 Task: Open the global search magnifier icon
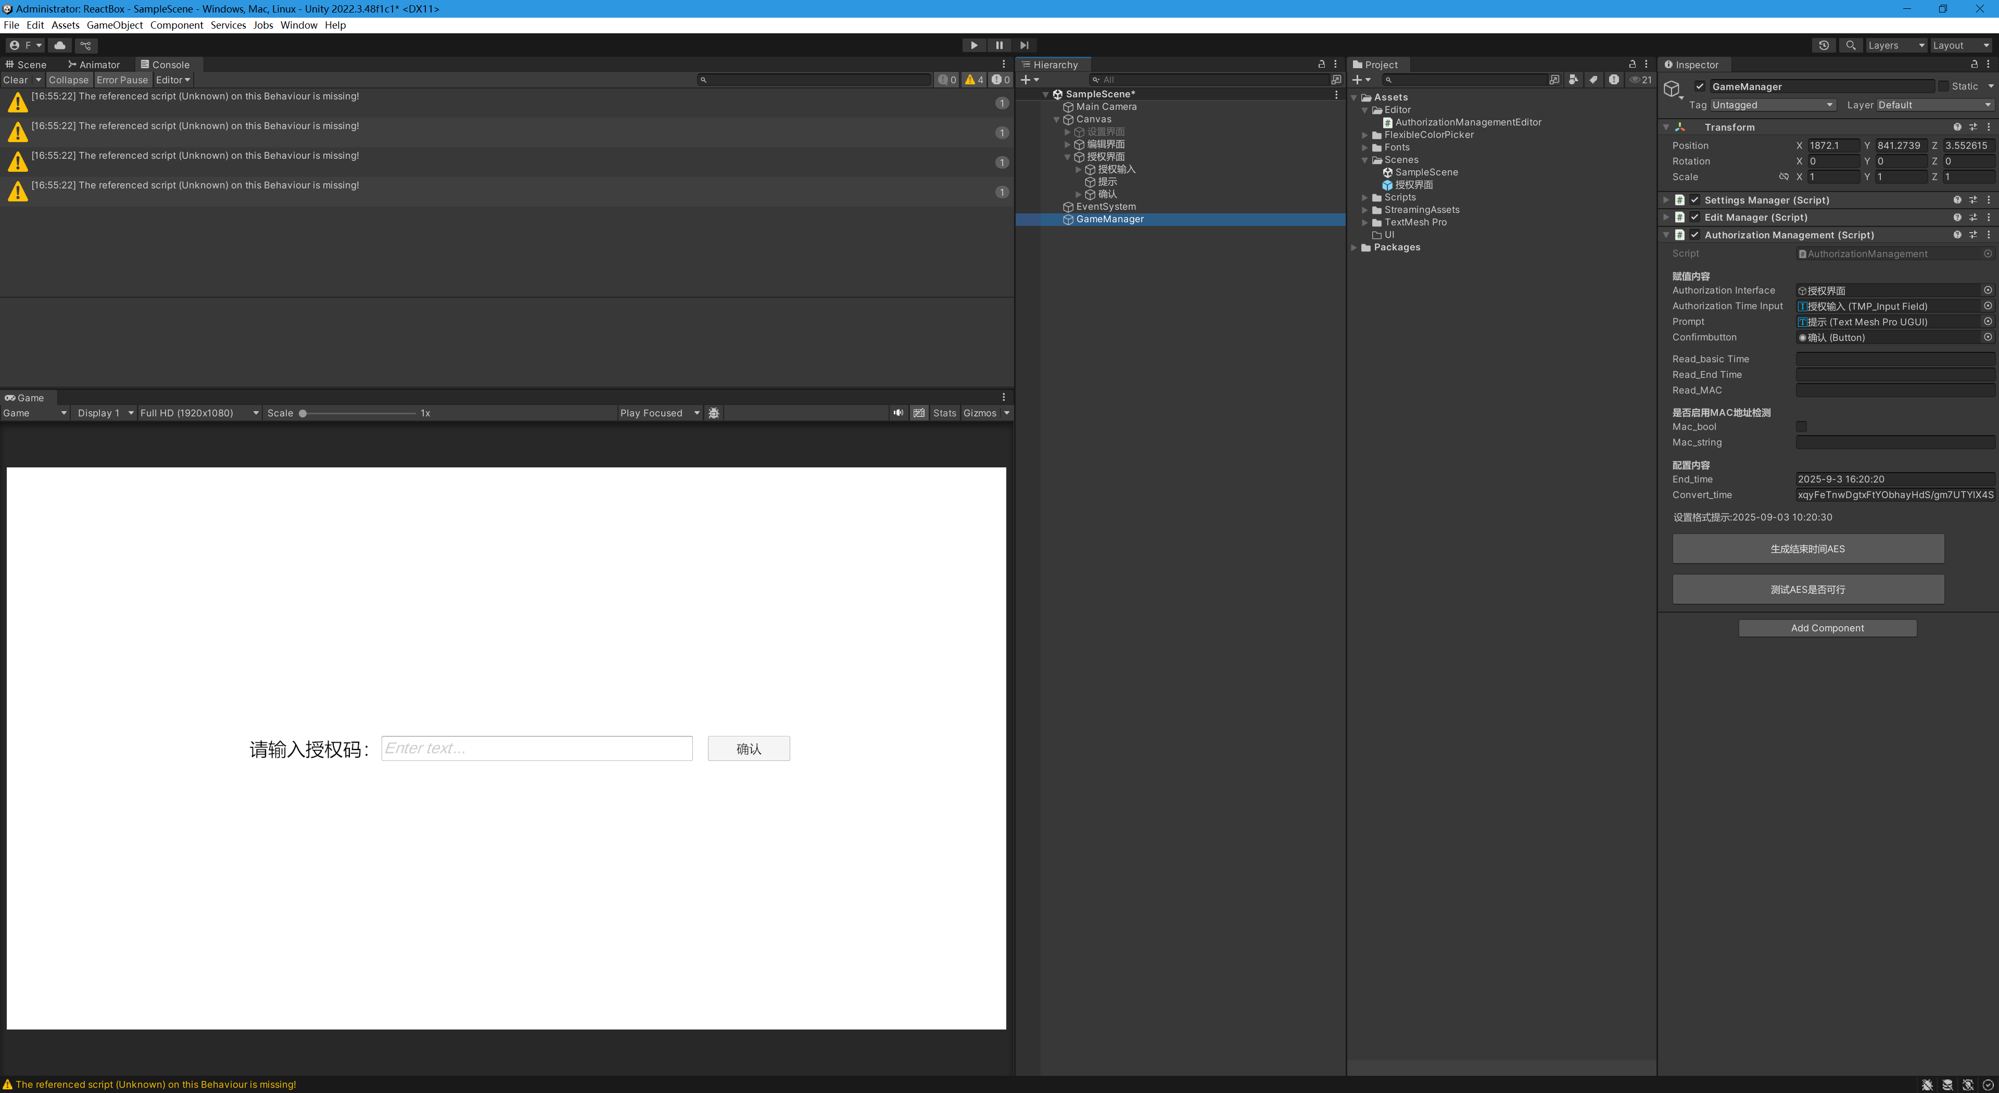click(x=1851, y=45)
